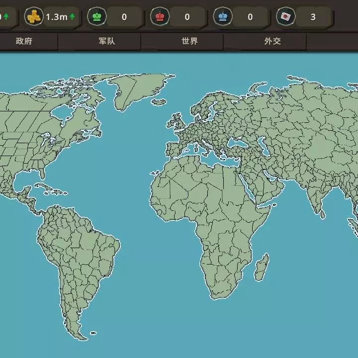This screenshot has width=358, height=358.
Task: Open the 外交 diplomacy tab
Action: click(272, 41)
